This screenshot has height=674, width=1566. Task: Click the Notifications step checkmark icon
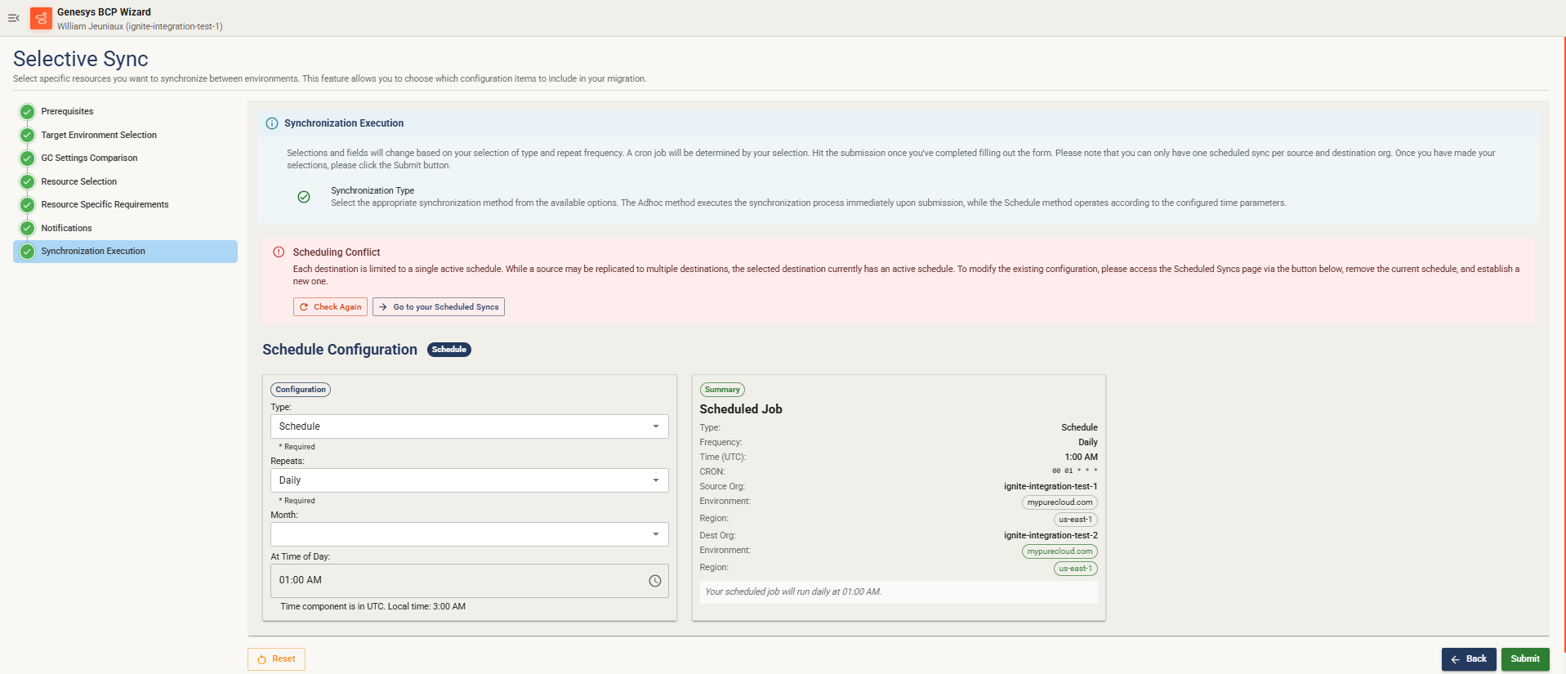point(28,228)
